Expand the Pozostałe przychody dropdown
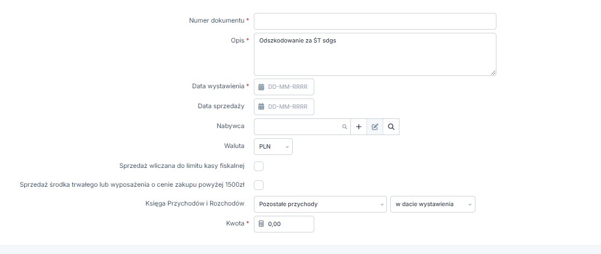The height and width of the screenshot is (254, 601). pos(320,204)
